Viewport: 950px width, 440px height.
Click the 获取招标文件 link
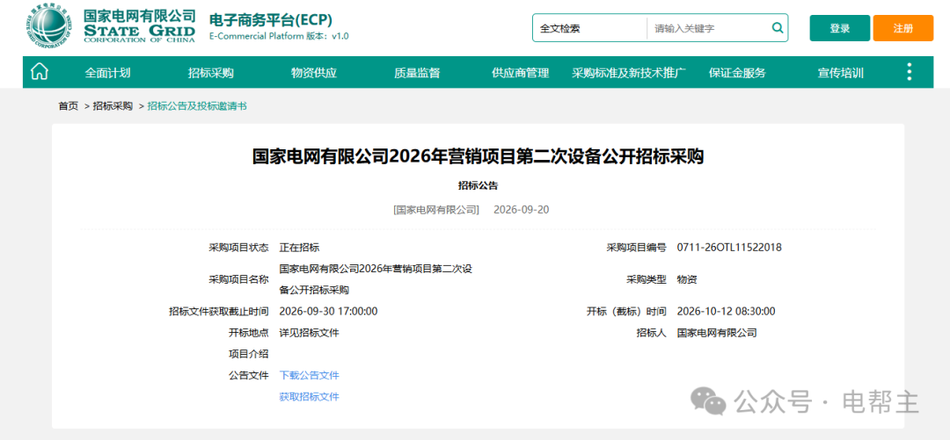pyautogui.click(x=309, y=396)
